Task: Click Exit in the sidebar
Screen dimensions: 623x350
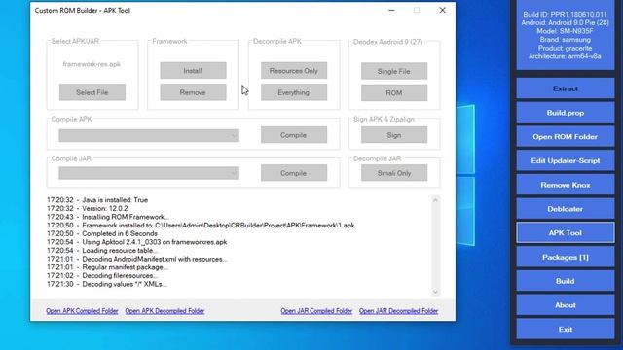Action: [565, 330]
